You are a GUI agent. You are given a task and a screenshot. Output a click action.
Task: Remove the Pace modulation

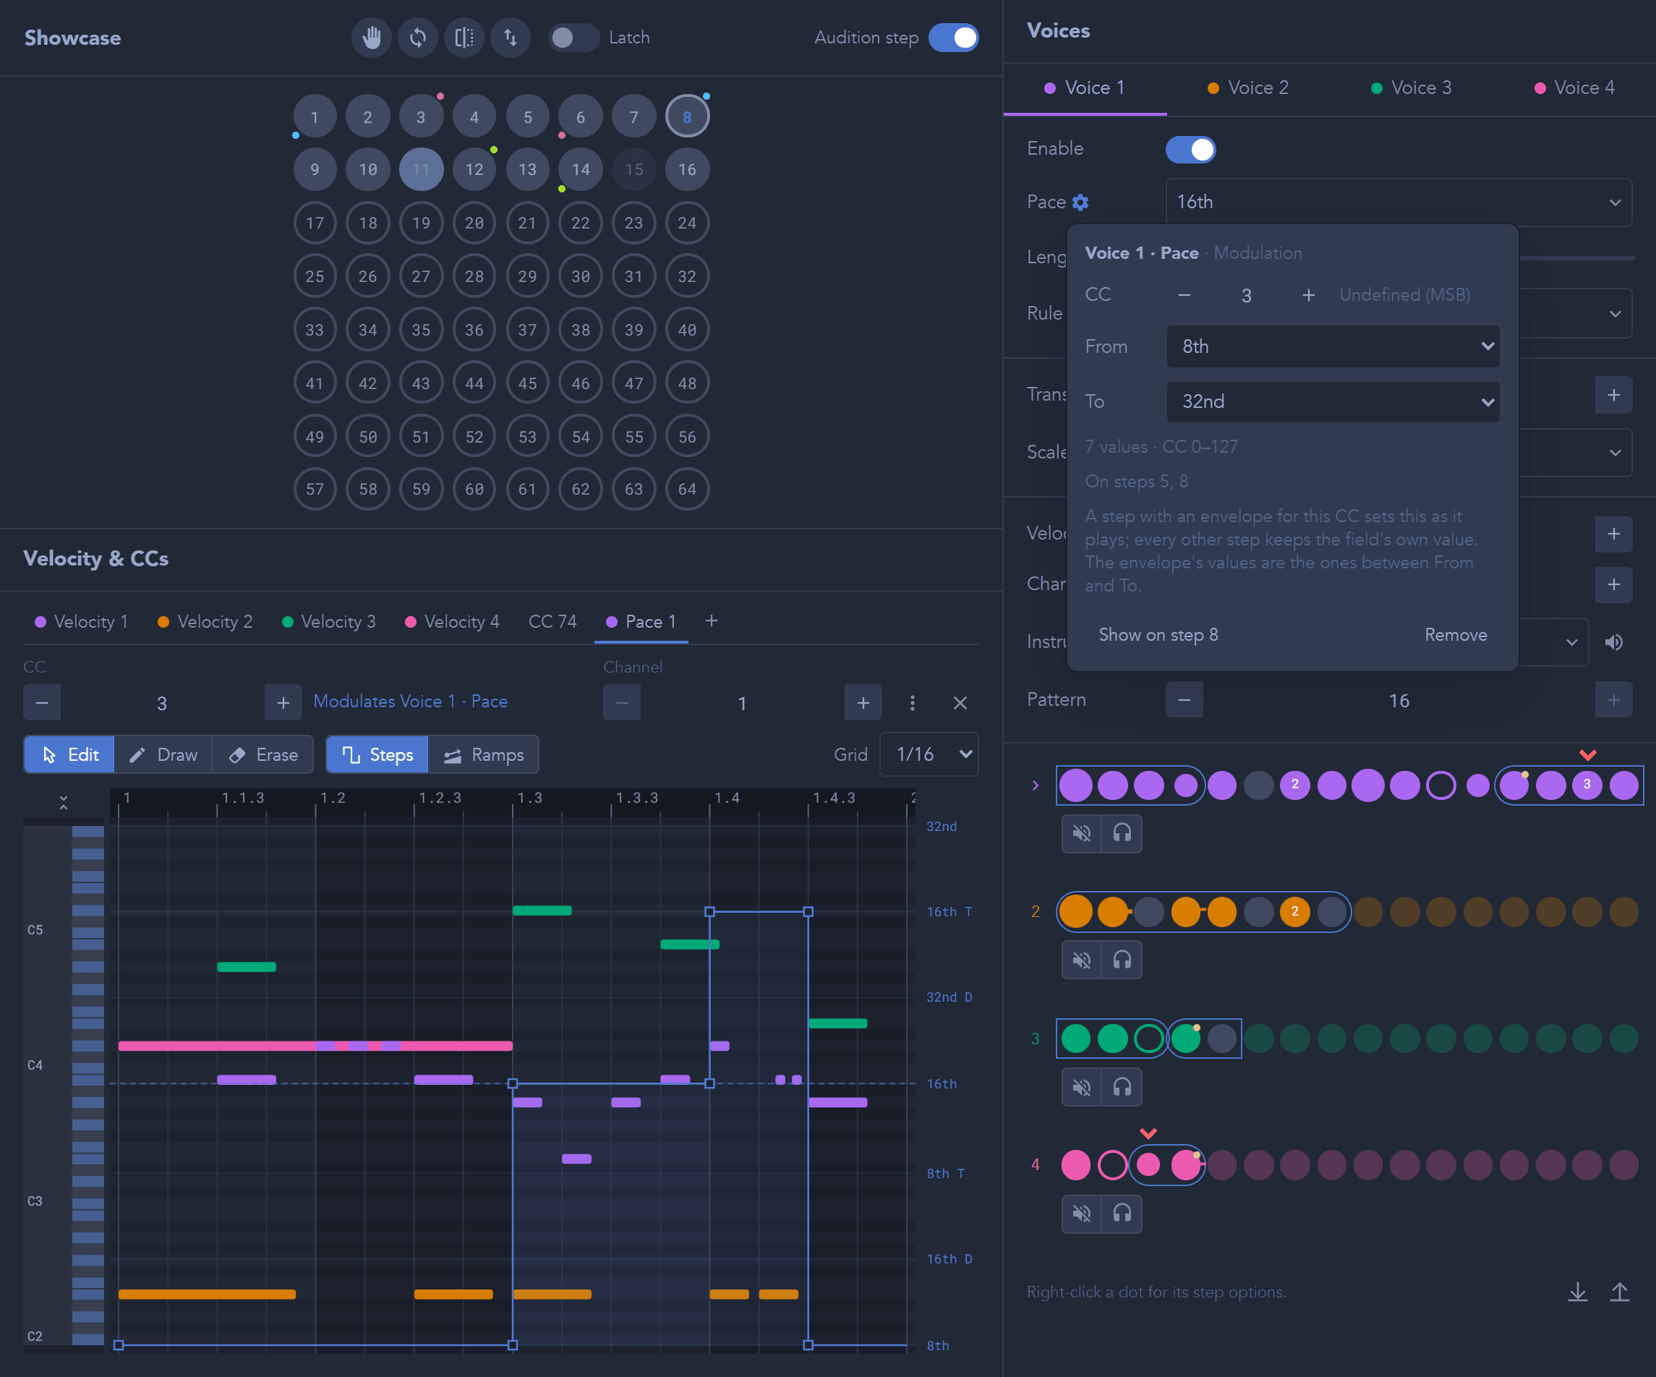click(x=1456, y=635)
